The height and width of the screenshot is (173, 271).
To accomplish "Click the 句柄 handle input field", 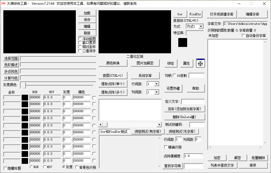I will click(197, 76).
